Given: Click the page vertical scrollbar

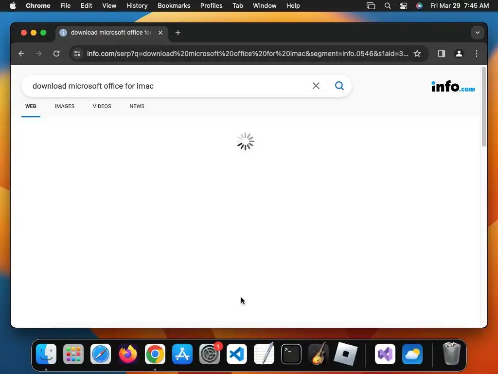Looking at the screenshot, I should [484, 107].
